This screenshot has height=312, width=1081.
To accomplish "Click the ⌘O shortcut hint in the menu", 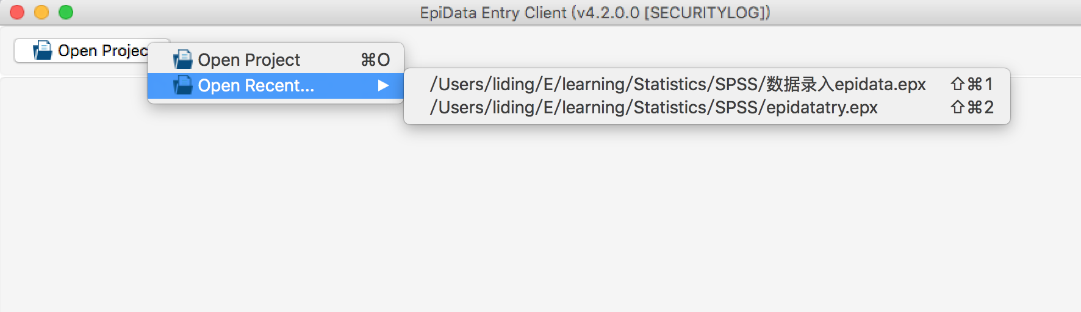I will (x=375, y=60).
